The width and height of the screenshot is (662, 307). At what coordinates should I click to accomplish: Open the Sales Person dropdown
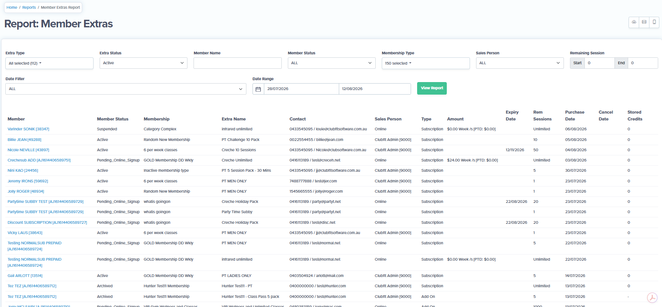520,63
